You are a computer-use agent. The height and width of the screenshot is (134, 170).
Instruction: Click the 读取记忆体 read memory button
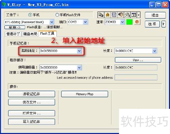coord(32,94)
